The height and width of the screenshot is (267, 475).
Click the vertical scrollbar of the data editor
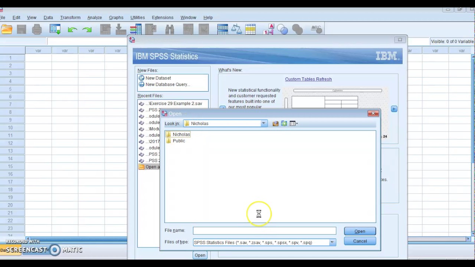pos(473,145)
